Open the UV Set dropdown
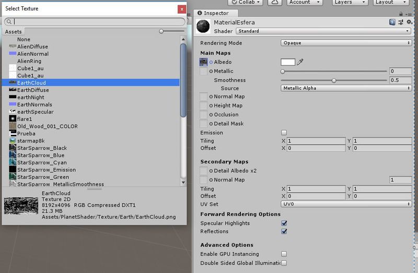418x273 pixels. (x=346, y=204)
